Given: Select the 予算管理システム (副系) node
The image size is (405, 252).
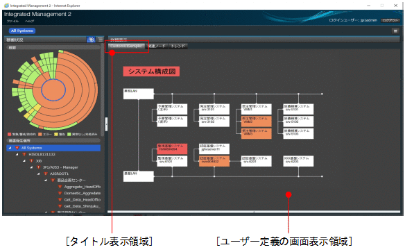Looking at the screenshot, I should 172,121.
